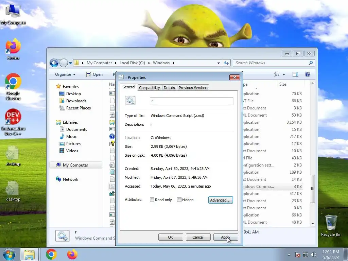Viewport: 348px width, 261px height.
Task: Enable the Hidden attribute checkbox
Action: (x=179, y=200)
